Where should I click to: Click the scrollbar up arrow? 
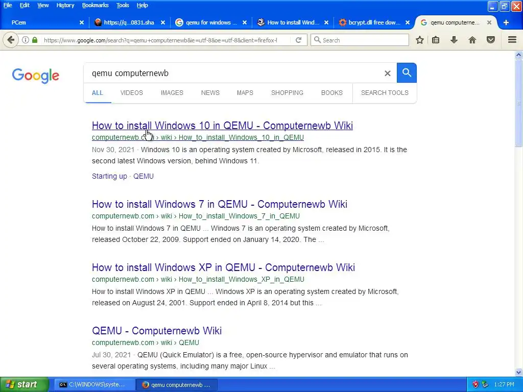coord(518,55)
